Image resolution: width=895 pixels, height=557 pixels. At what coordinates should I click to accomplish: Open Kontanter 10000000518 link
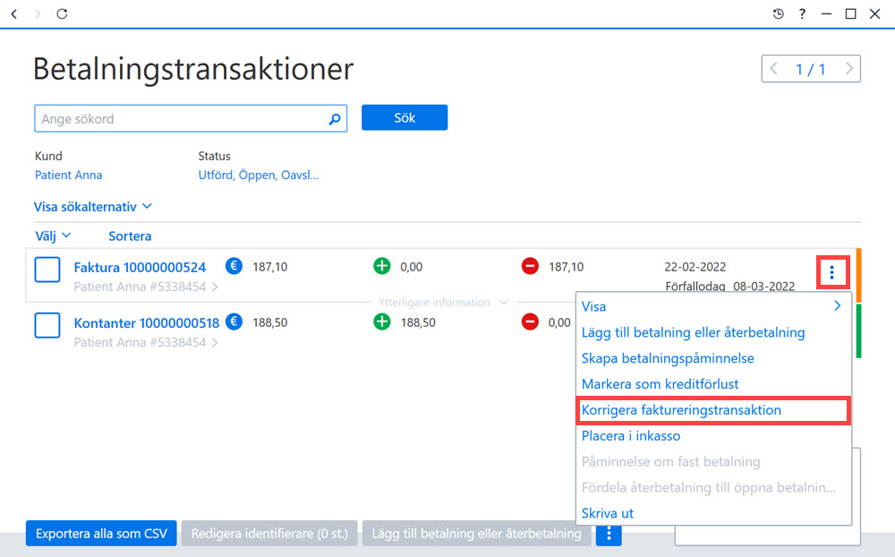tap(147, 323)
